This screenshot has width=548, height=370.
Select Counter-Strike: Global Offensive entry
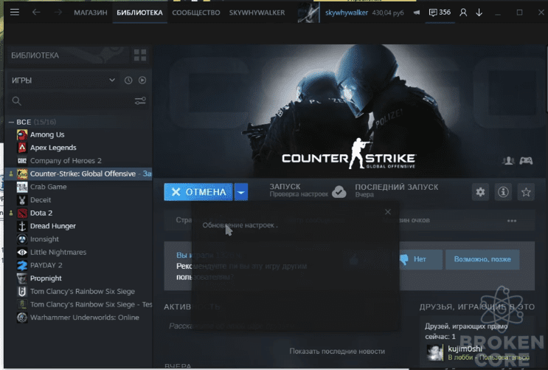79,174
